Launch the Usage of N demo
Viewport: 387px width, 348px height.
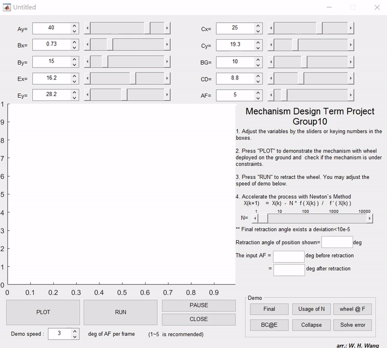(311, 309)
